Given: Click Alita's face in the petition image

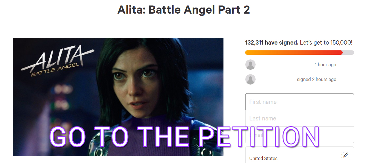Looking at the screenshot, I should [x=132, y=84].
